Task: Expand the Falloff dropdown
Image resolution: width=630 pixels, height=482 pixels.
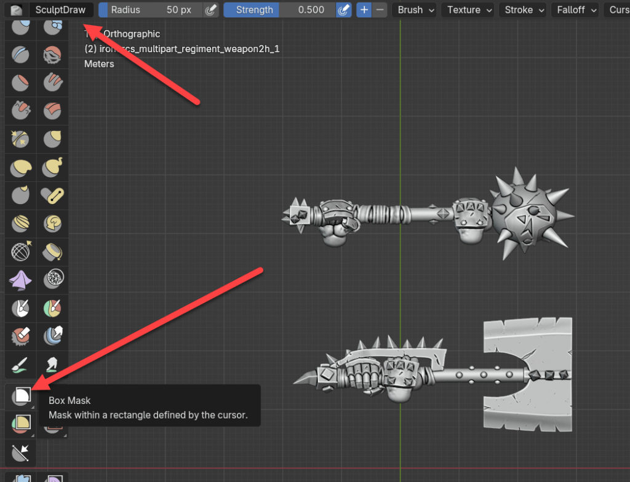Action: pyautogui.click(x=576, y=10)
